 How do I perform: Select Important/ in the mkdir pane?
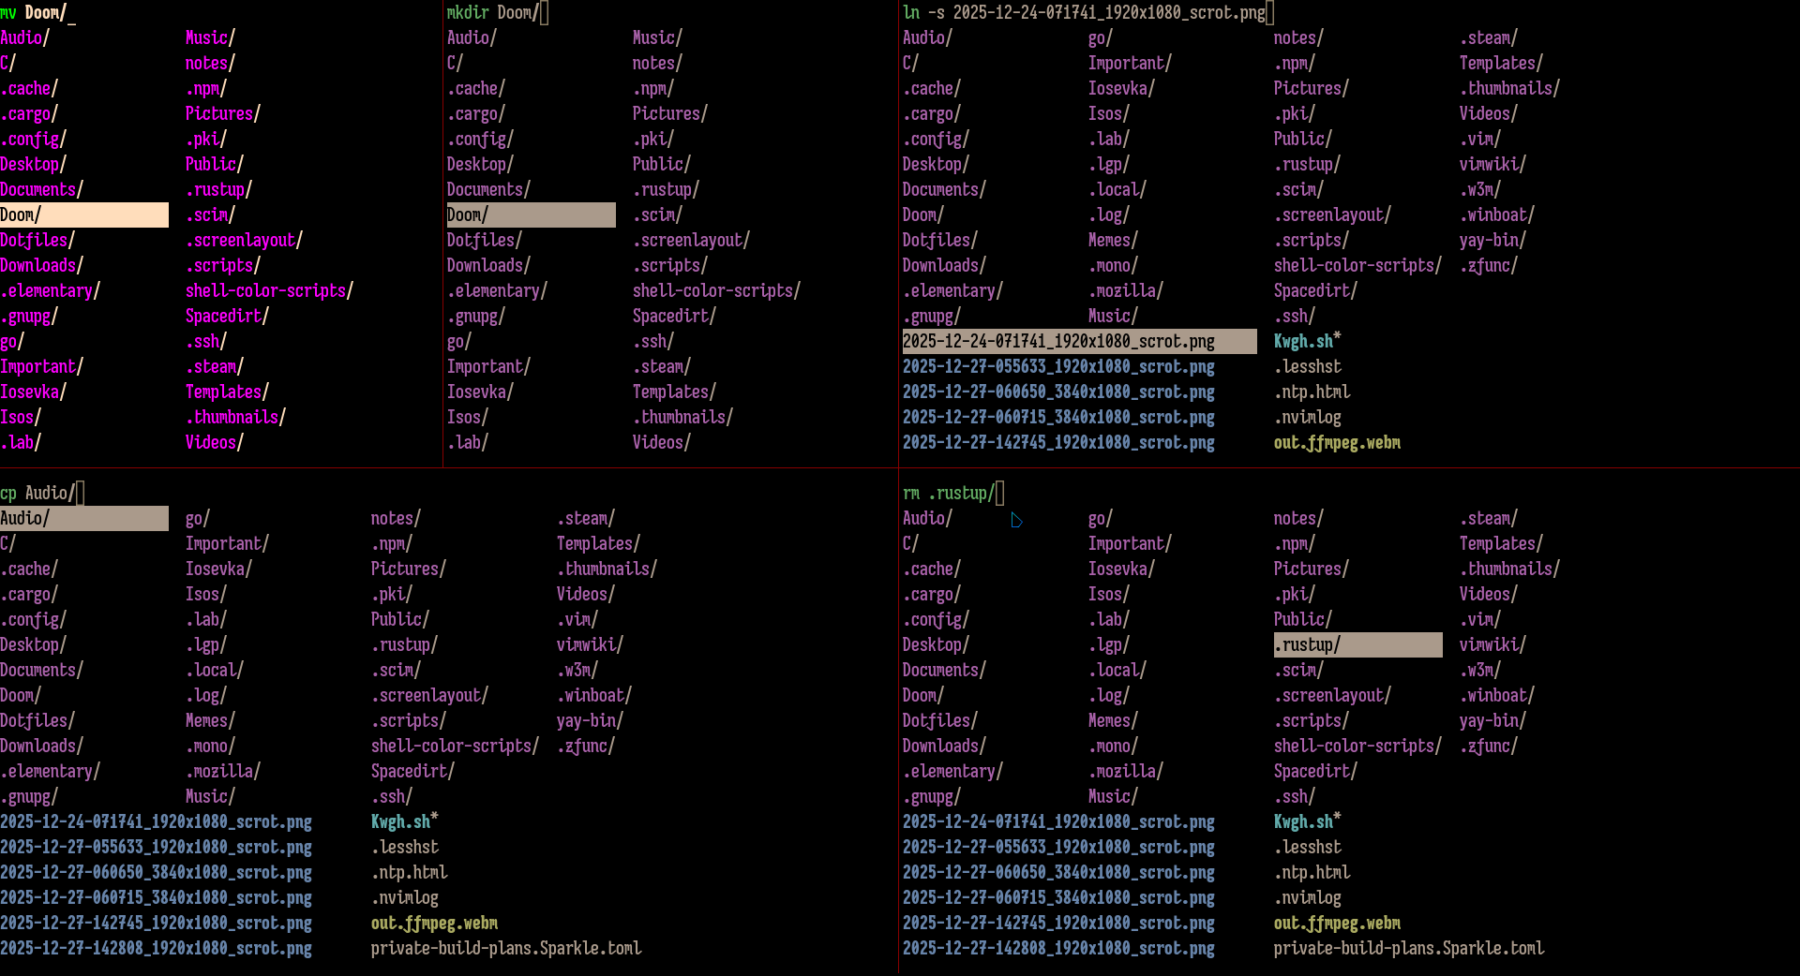click(x=488, y=366)
